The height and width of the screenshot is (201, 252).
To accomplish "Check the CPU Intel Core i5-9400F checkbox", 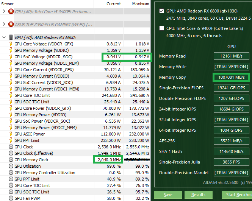I will point(161,28).
